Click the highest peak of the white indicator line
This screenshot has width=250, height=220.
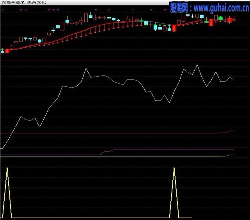coord(197,65)
